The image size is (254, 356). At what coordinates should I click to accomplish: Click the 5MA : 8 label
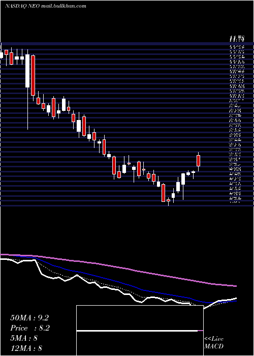point(24,338)
